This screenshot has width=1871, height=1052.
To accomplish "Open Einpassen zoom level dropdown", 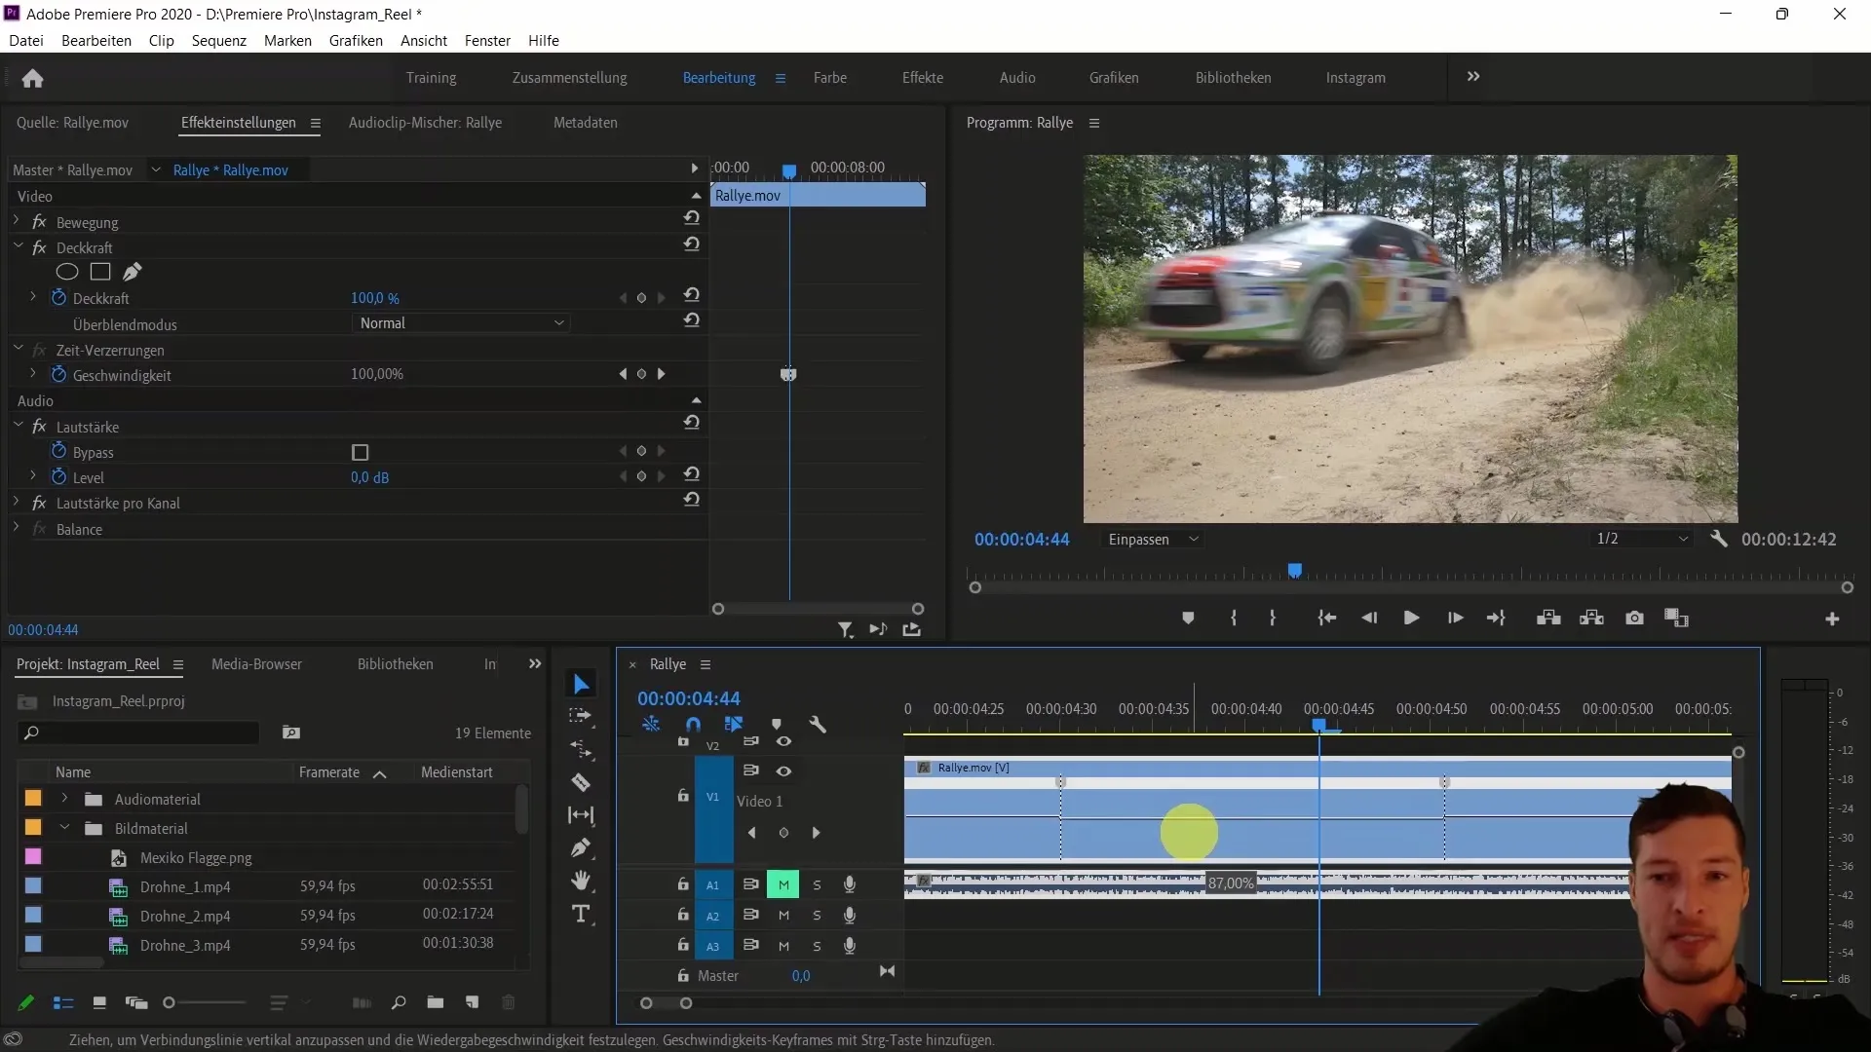I will click(1153, 540).
